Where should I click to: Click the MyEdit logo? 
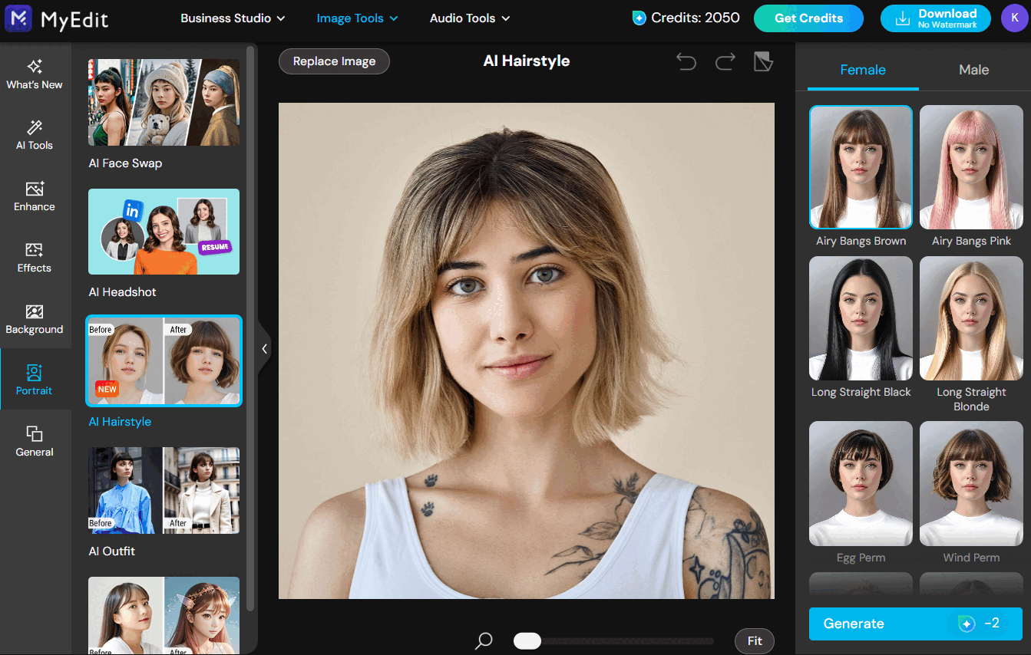click(57, 18)
